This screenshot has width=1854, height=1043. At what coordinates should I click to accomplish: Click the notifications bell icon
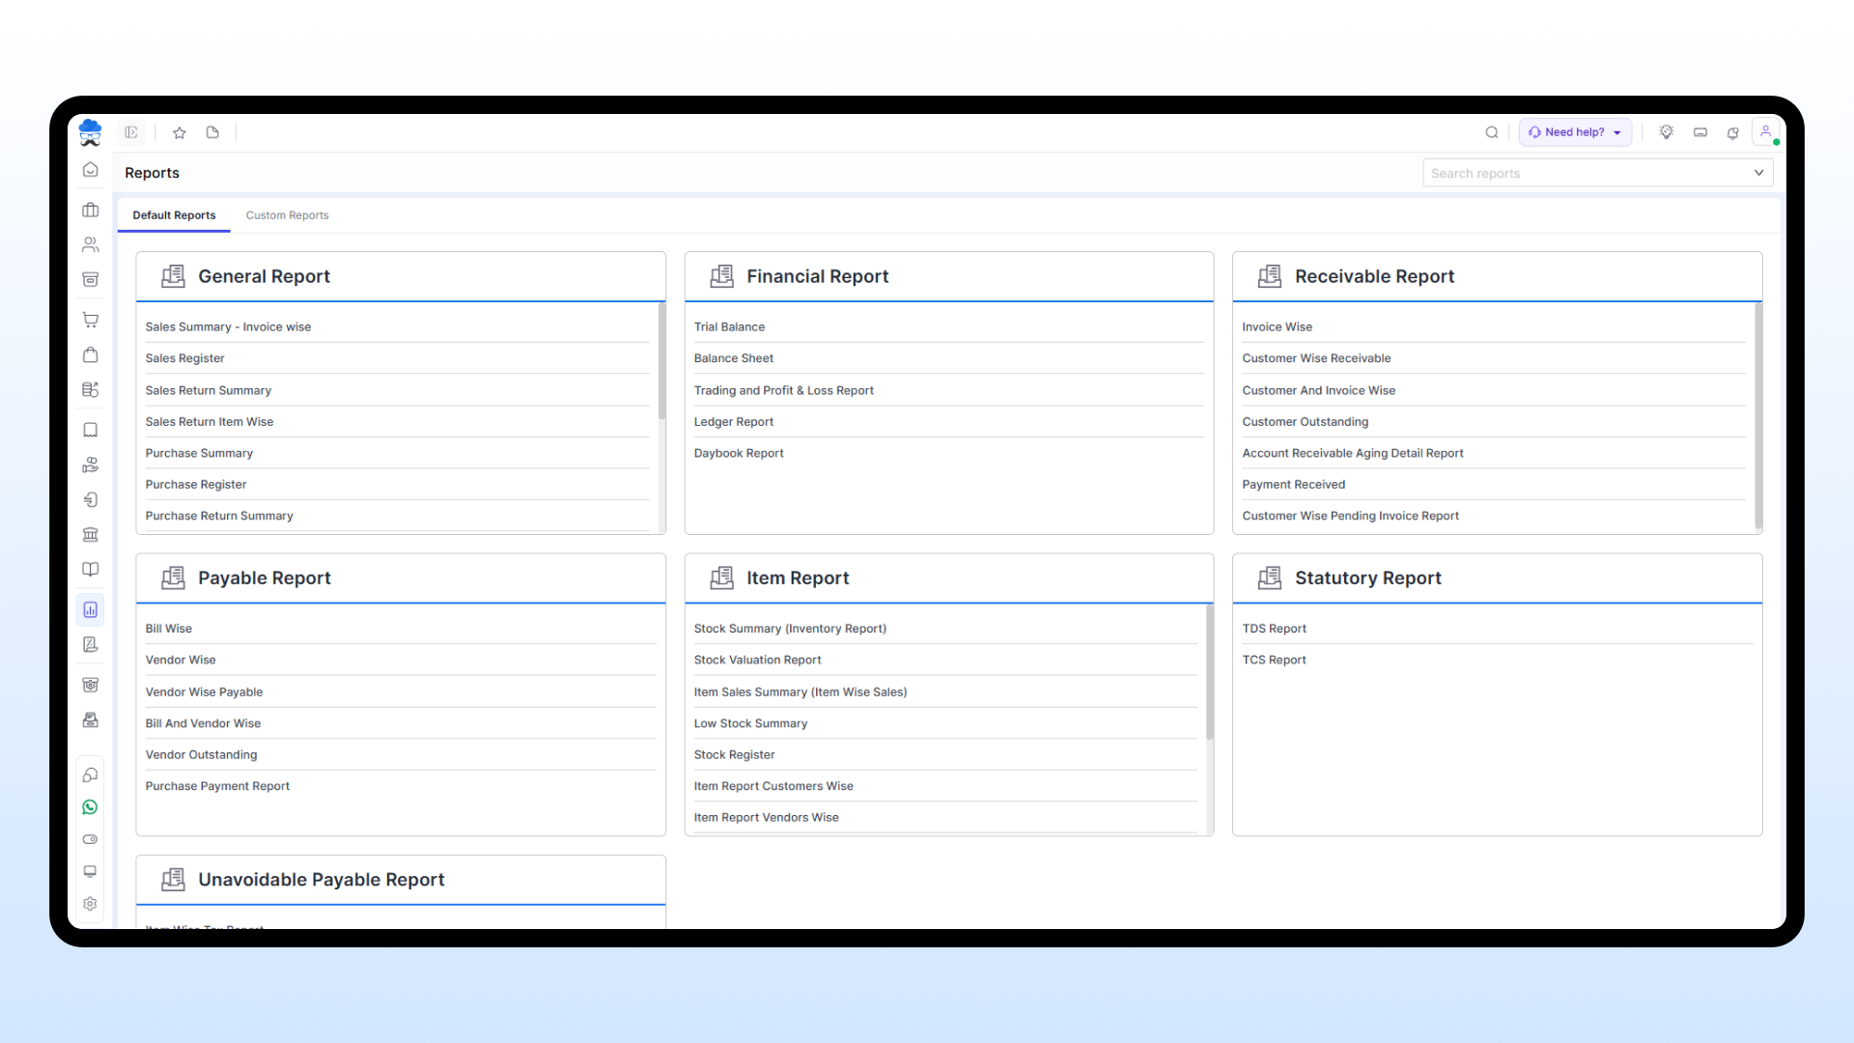tap(1733, 132)
